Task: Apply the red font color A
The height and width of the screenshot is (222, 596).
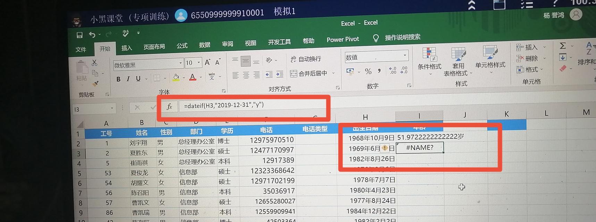Action: click(x=193, y=77)
